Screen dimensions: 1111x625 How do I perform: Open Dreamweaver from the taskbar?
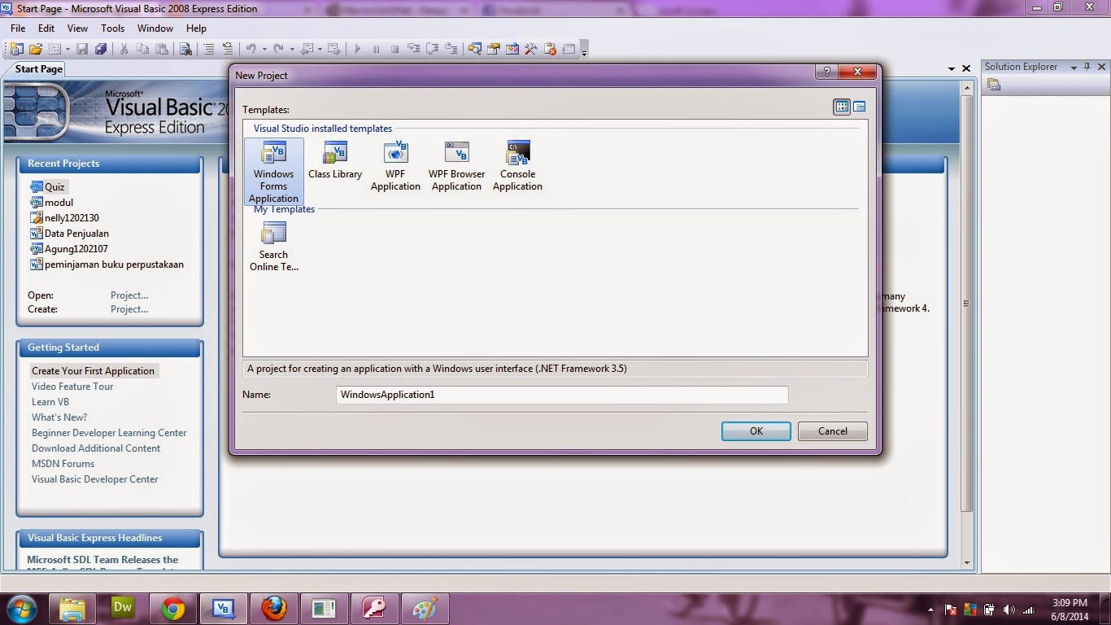[x=122, y=609]
